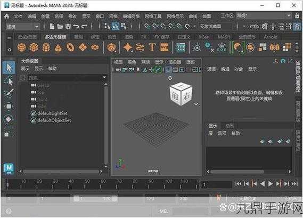Create a polygon cone from the shelf
The image size is (303, 218).
pyautogui.click(x=58, y=47)
